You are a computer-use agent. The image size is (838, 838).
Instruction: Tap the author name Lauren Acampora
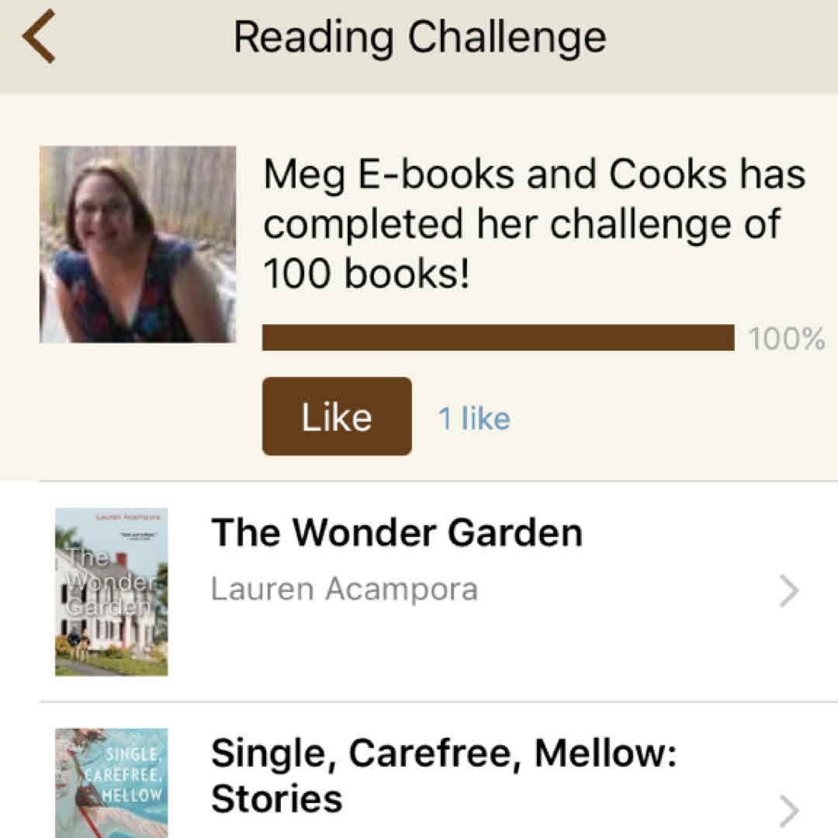[x=344, y=590]
